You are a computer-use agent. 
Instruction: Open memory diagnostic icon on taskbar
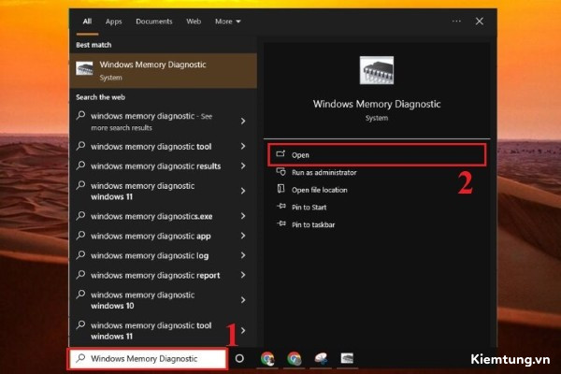347,358
